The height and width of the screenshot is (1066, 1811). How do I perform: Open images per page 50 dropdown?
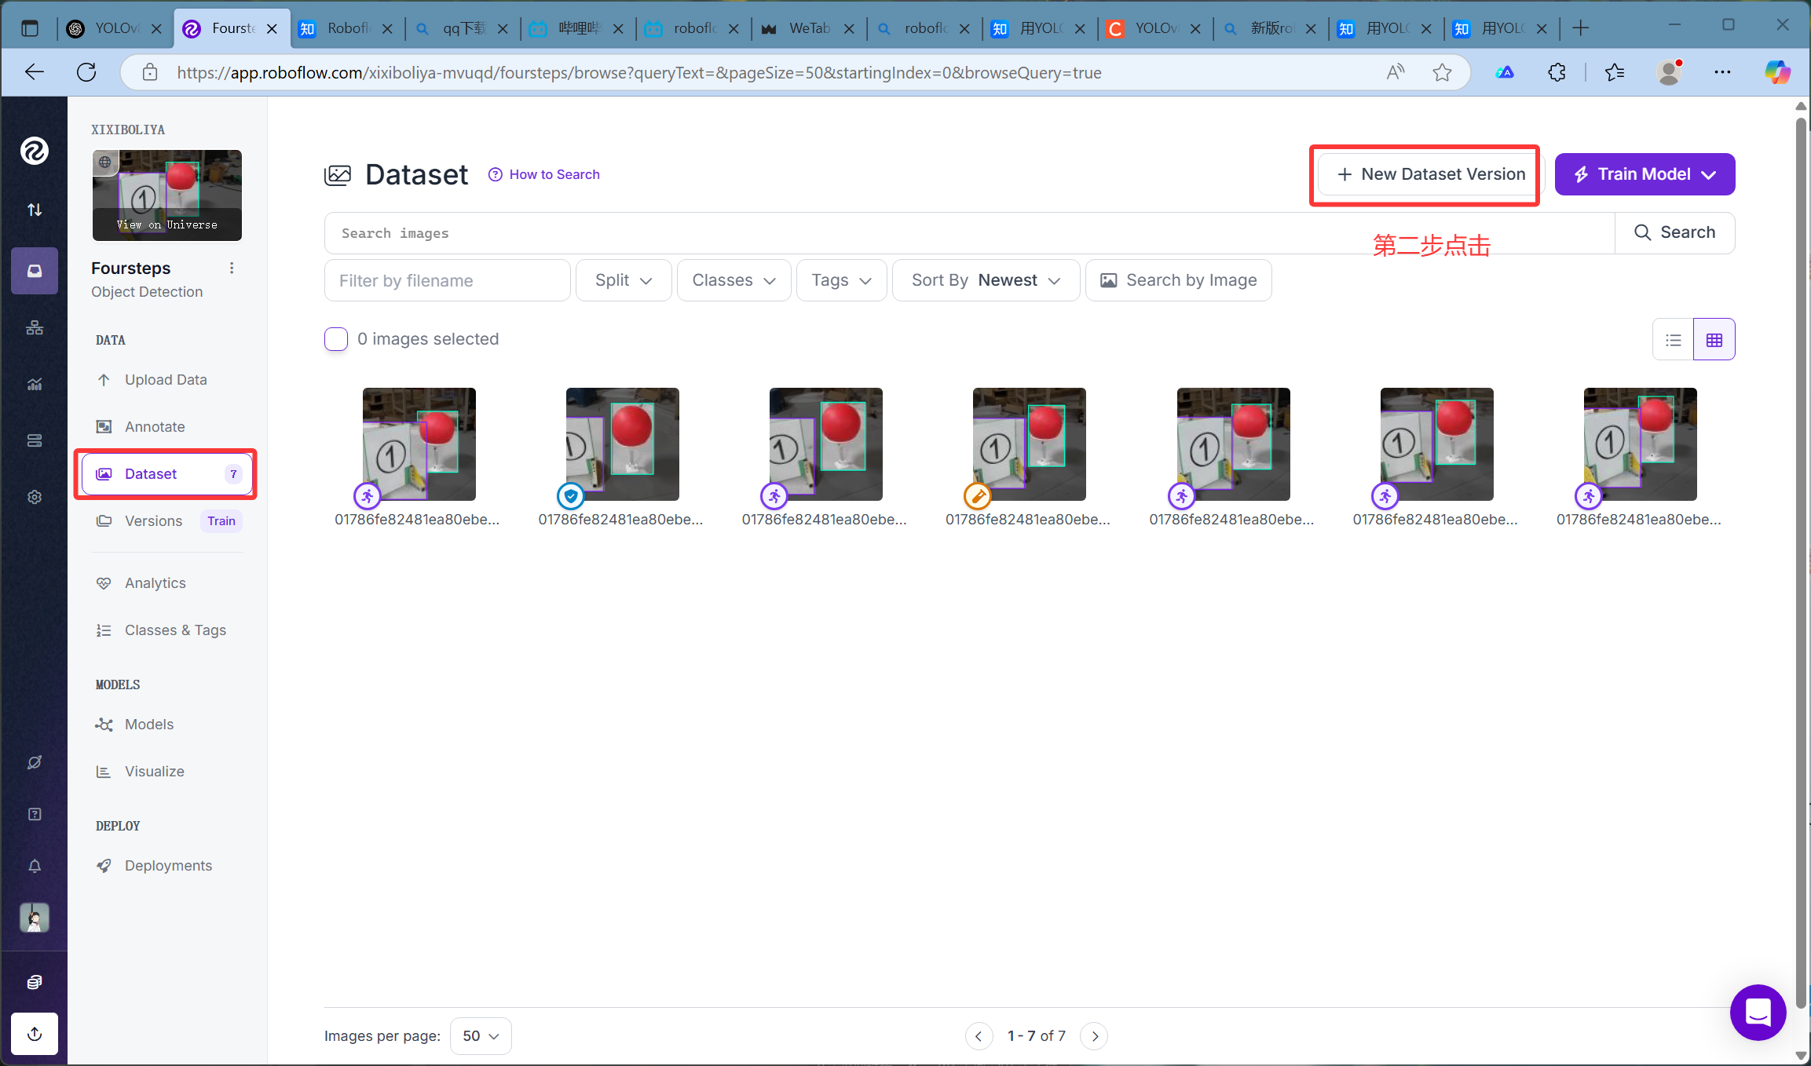pos(481,1036)
